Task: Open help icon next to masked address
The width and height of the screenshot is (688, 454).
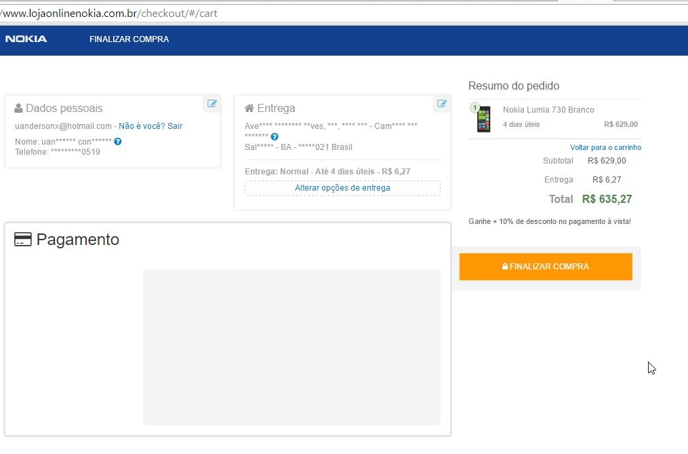Action: [275, 136]
